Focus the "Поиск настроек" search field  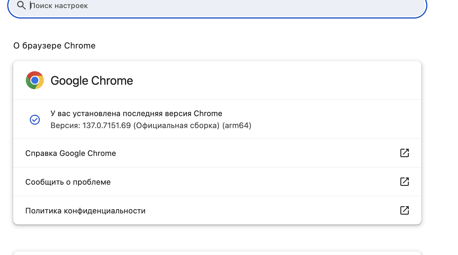tap(217, 6)
